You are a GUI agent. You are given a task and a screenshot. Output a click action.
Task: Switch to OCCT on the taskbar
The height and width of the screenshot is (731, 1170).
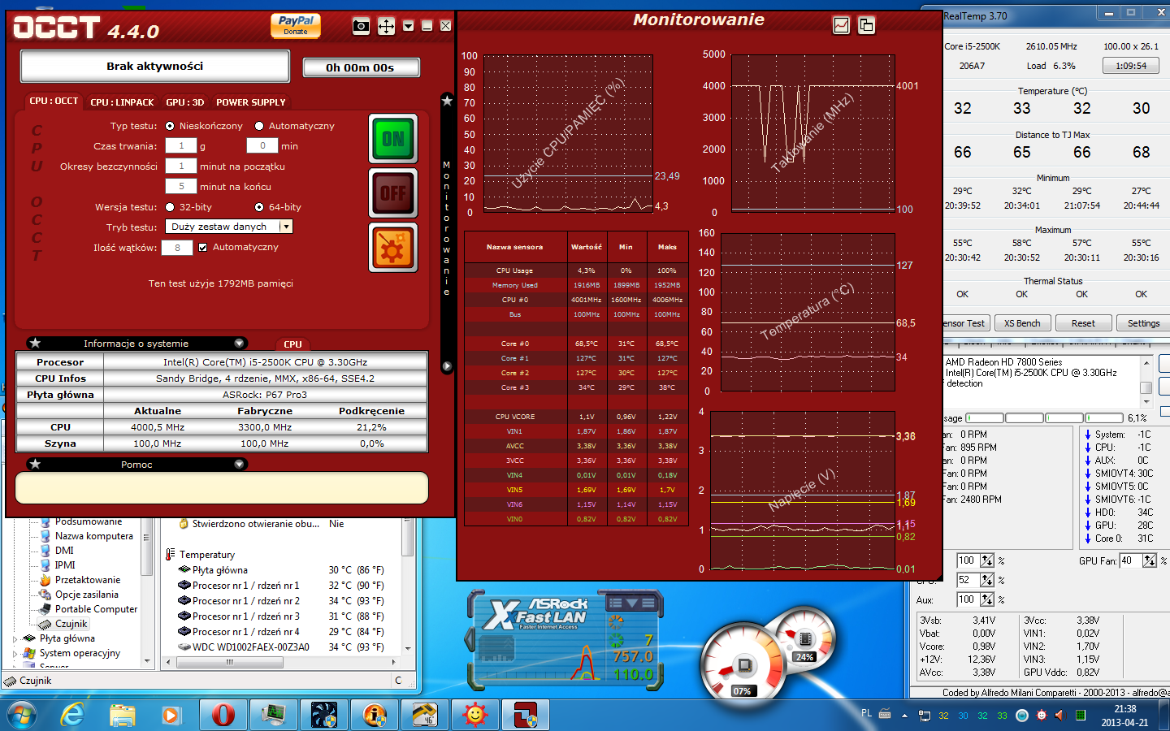[x=526, y=715]
